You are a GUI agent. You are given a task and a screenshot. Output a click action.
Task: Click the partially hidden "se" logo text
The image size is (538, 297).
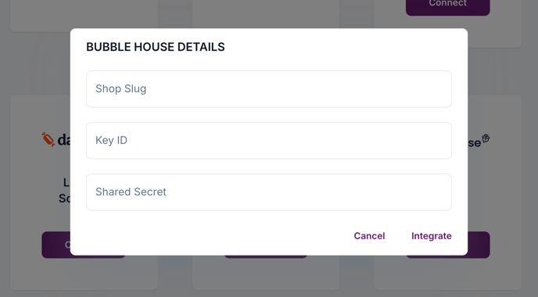tap(475, 143)
